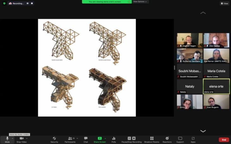231x144 pixels.
Task: Expand video options arrow beside Stop Video
Action: [27, 138]
